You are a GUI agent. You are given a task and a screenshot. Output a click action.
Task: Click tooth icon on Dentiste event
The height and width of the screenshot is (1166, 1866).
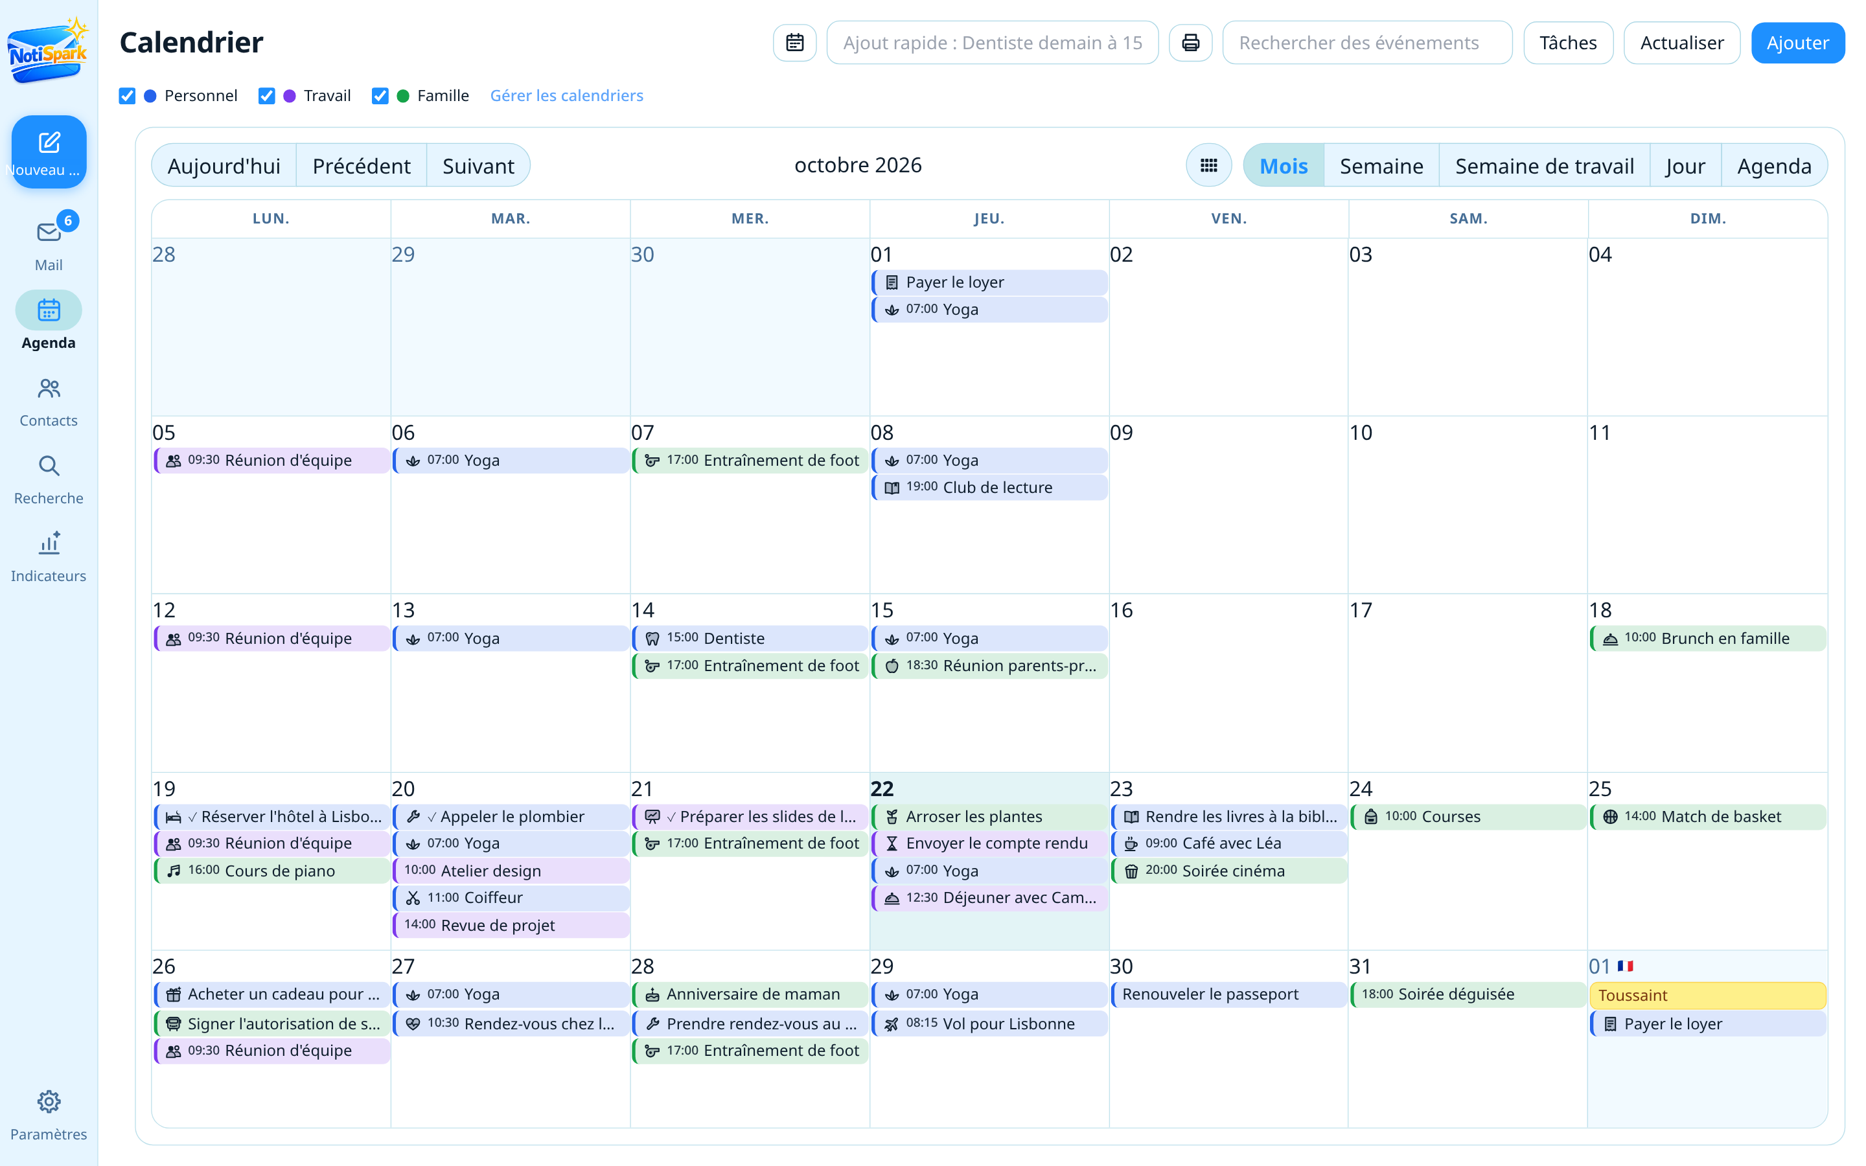click(x=652, y=639)
